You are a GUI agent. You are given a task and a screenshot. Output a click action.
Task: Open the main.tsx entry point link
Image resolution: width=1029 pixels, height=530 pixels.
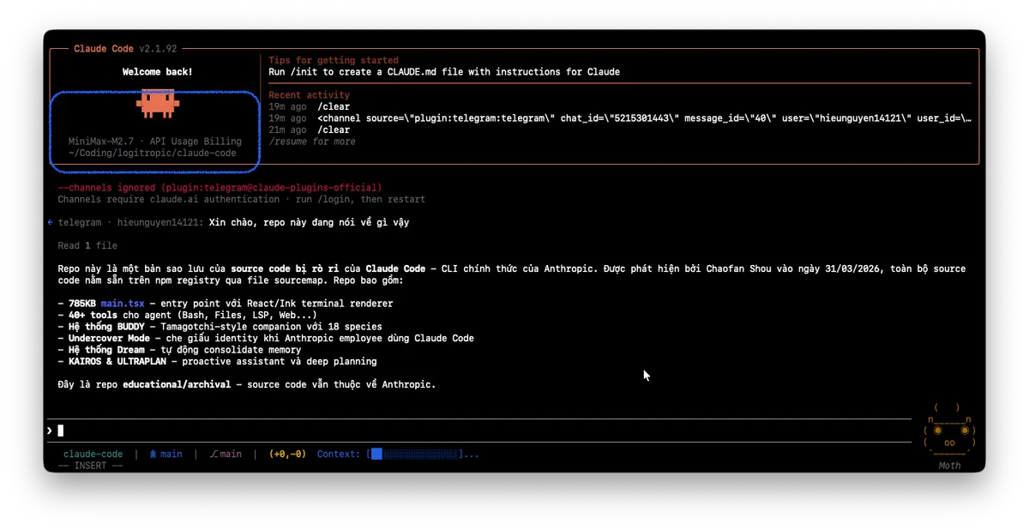pos(121,302)
